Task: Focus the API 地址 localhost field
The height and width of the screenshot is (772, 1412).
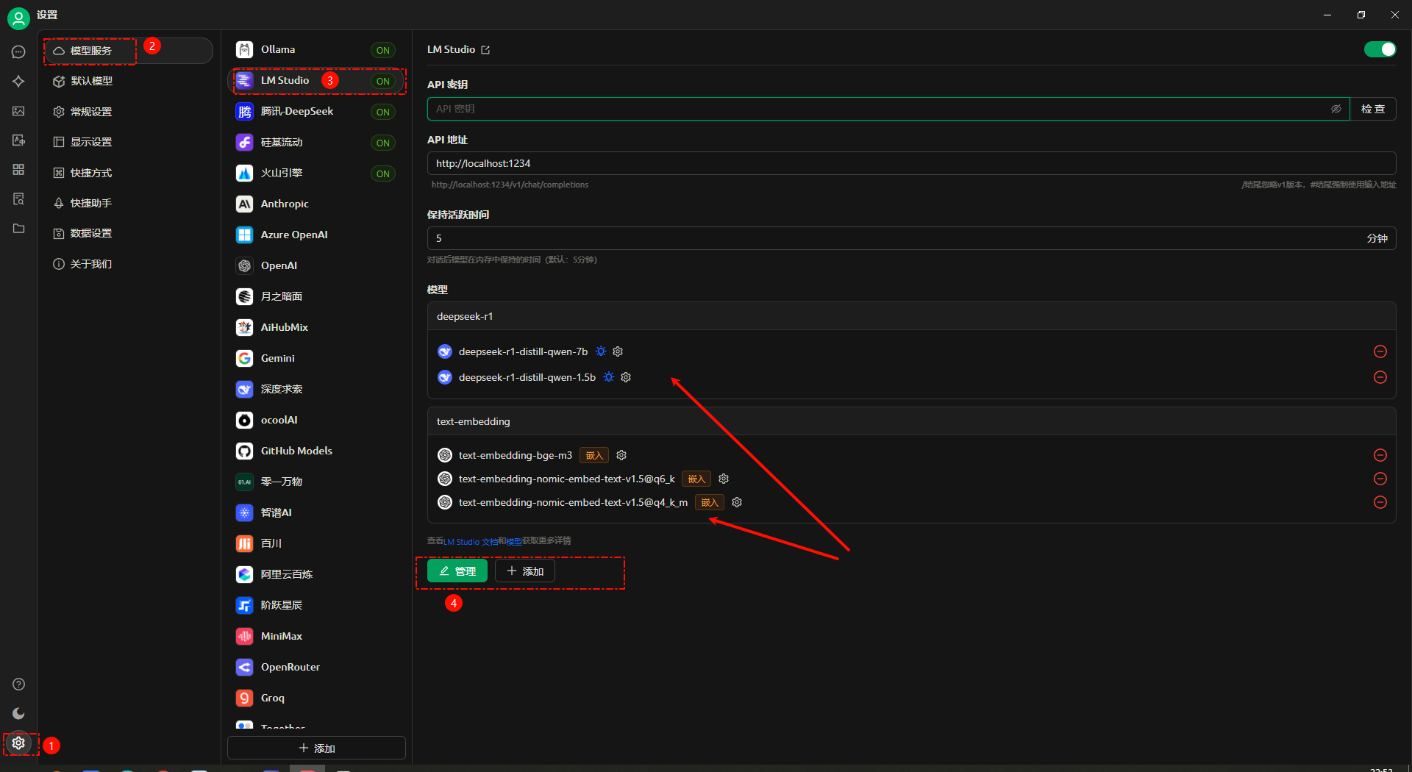Action: coord(911,163)
